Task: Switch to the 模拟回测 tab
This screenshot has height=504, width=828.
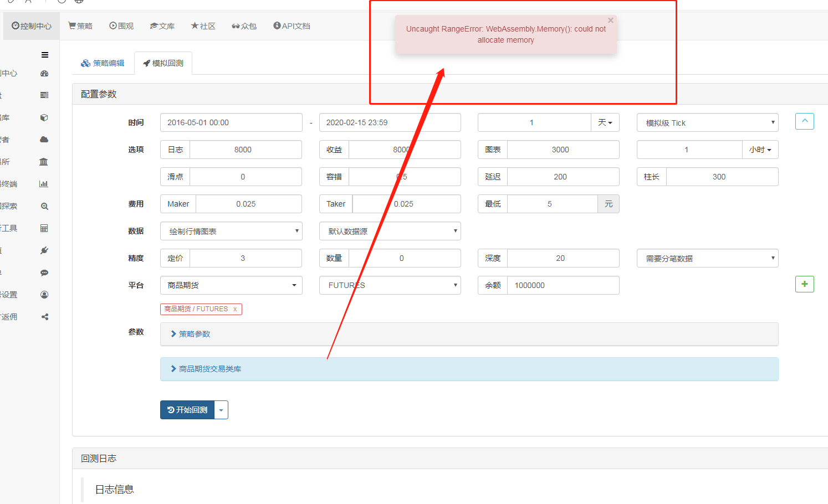Action: pos(163,63)
